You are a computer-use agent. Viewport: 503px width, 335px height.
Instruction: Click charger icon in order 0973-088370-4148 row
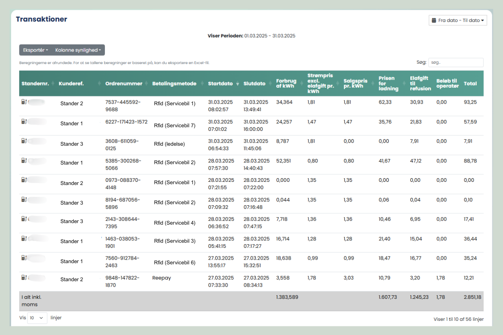pyautogui.click(x=24, y=180)
